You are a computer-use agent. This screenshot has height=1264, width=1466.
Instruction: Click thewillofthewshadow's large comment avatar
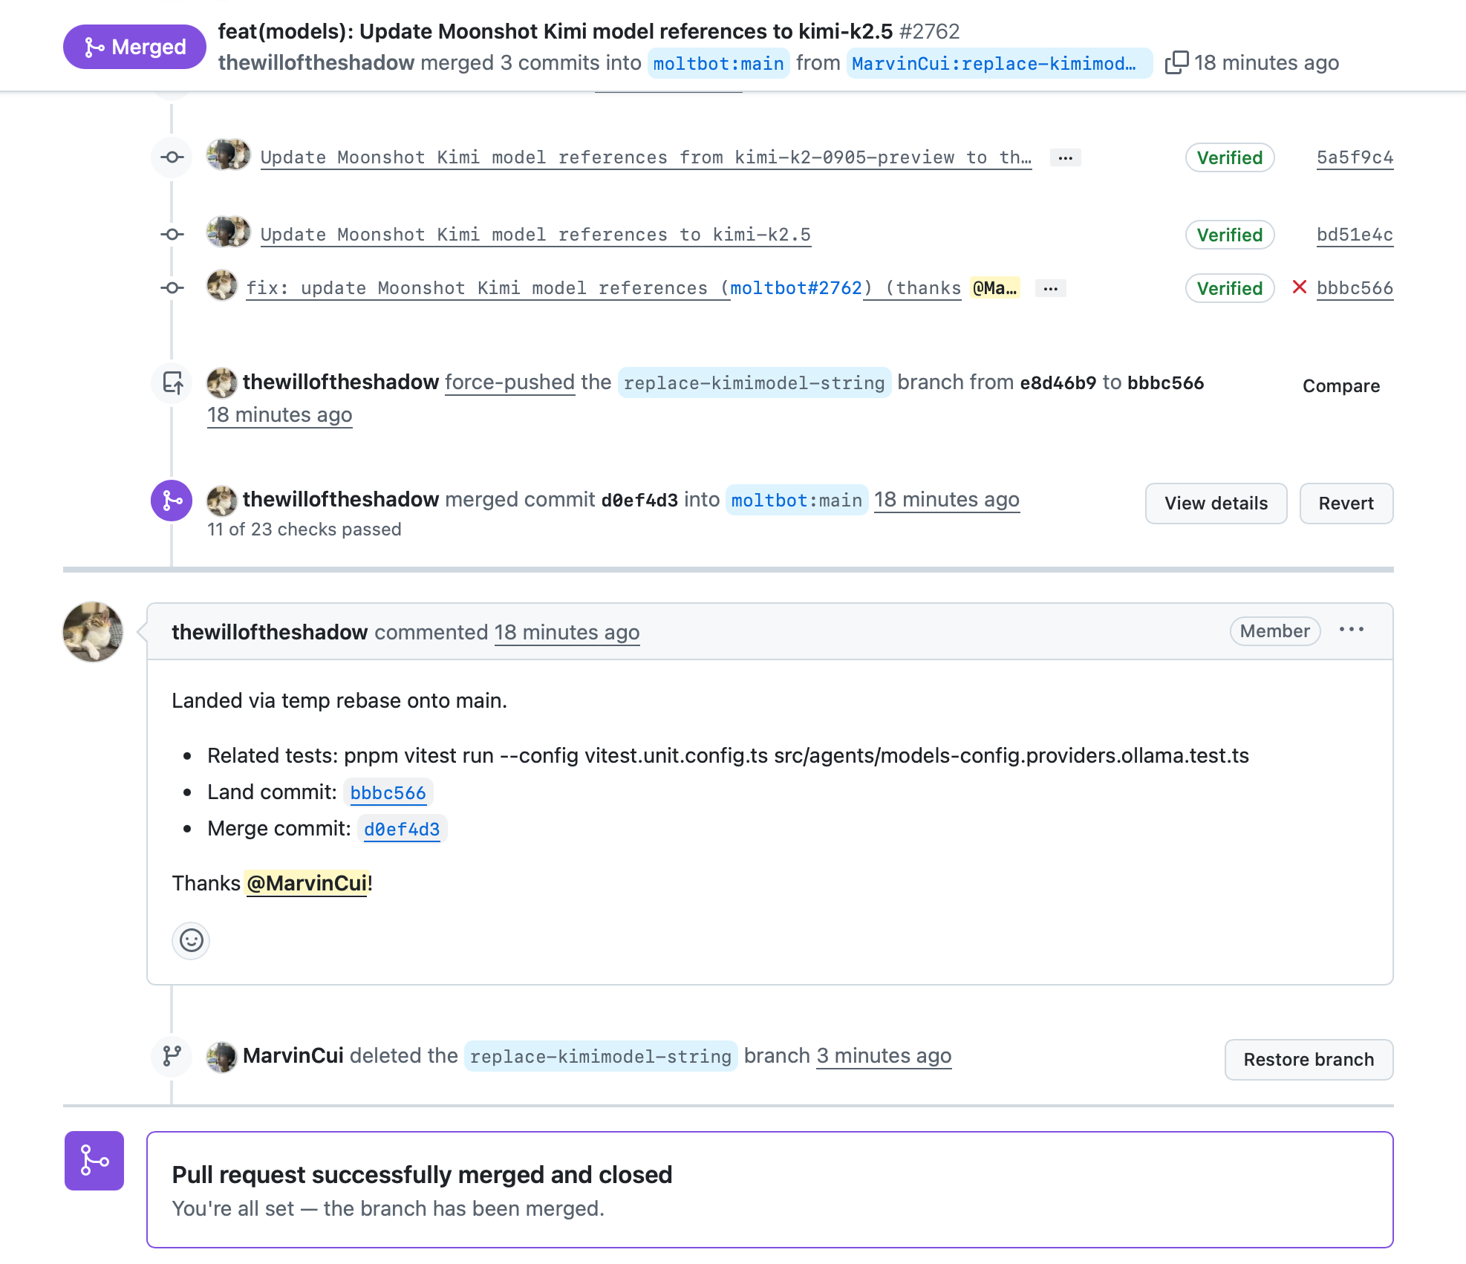[x=93, y=631]
